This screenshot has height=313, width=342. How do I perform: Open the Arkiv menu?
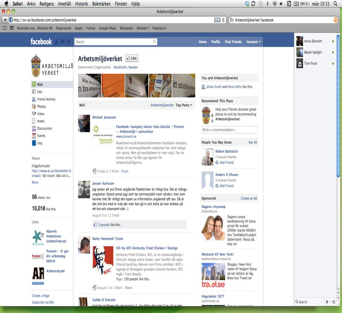click(31, 4)
